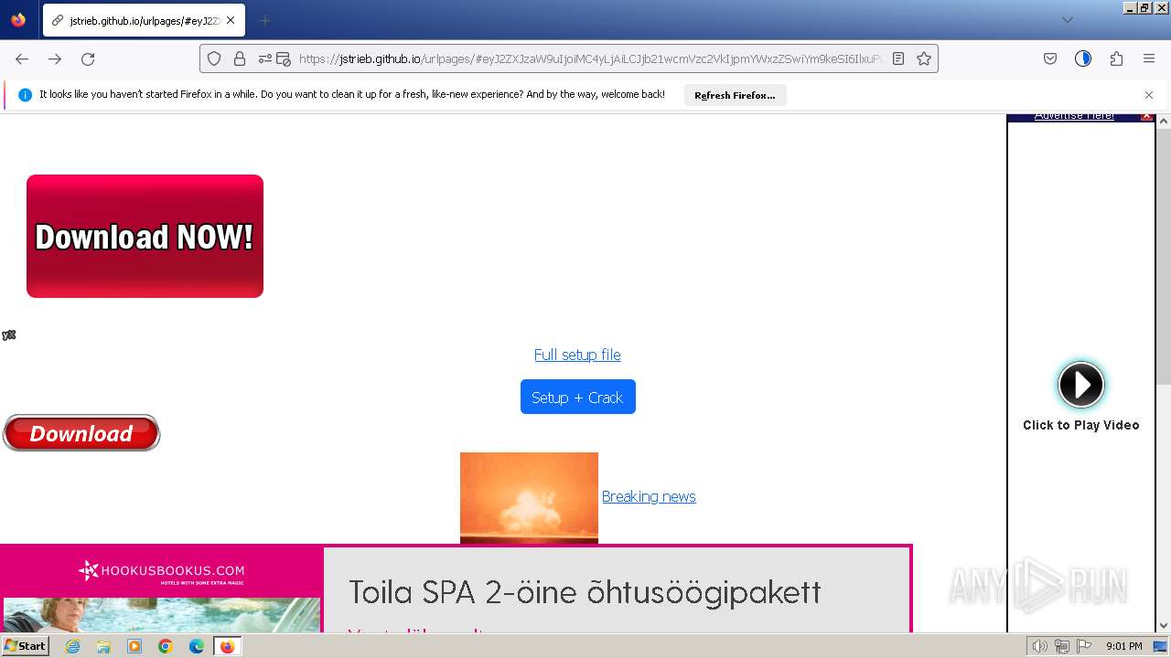Close the side advertisement panel
Viewport: 1171px width, 658px height.
pyautogui.click(x=1147, y=117)
